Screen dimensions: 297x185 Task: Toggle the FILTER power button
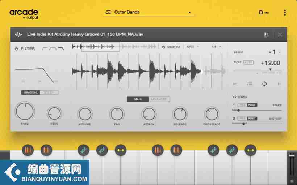point(16,49)
